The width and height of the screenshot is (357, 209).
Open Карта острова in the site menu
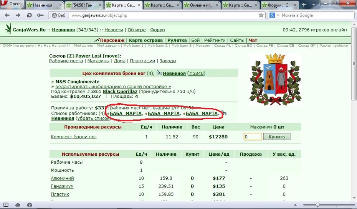146,40
